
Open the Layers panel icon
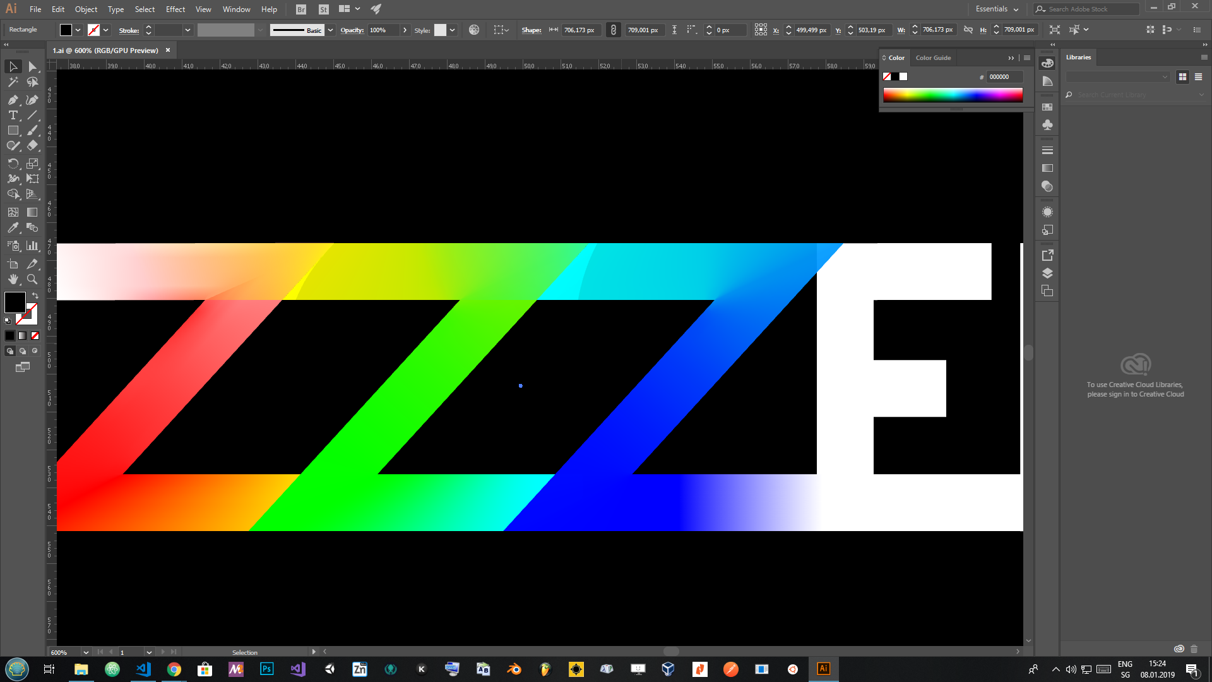[1047, 273]
